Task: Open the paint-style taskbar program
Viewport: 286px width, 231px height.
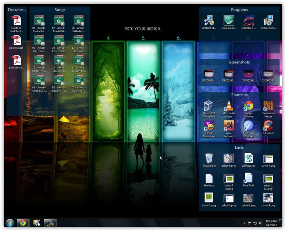Action: point(36,223)
